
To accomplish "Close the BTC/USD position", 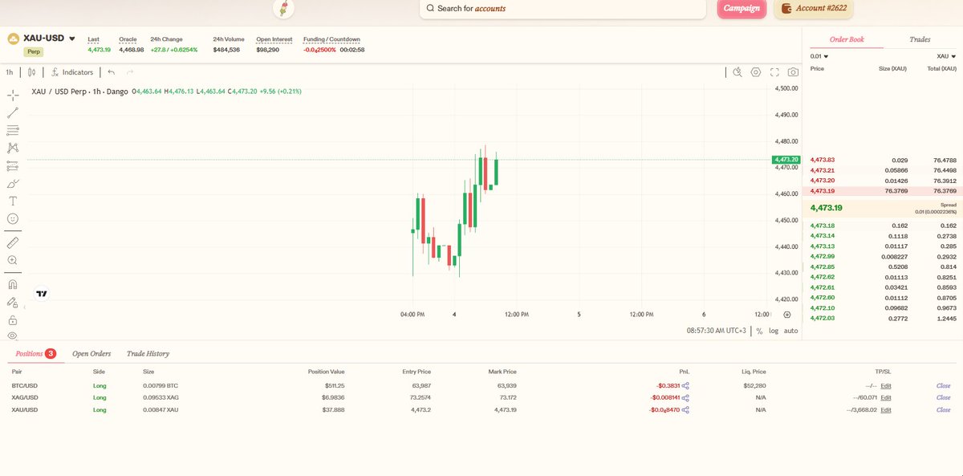I will tap(943, 386).
